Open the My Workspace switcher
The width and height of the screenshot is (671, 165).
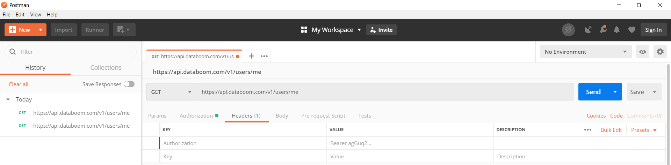331,30
